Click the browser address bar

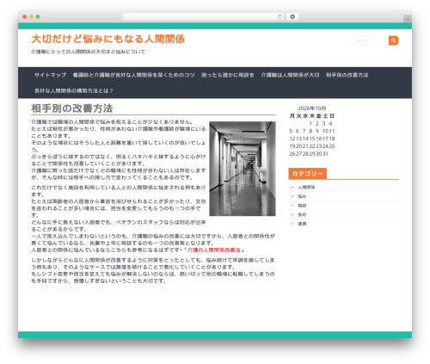[204, 17]
